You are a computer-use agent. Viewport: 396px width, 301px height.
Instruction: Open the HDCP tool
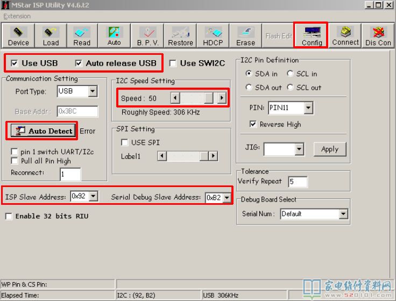pyautogui.click(x=213, y=36)
